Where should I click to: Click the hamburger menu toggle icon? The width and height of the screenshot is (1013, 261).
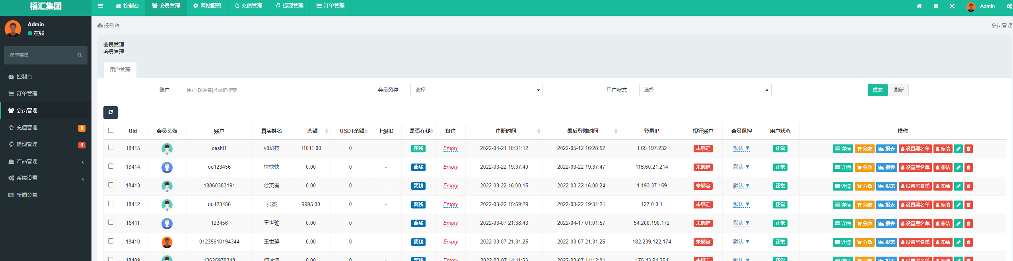click(x=100, y=6)
